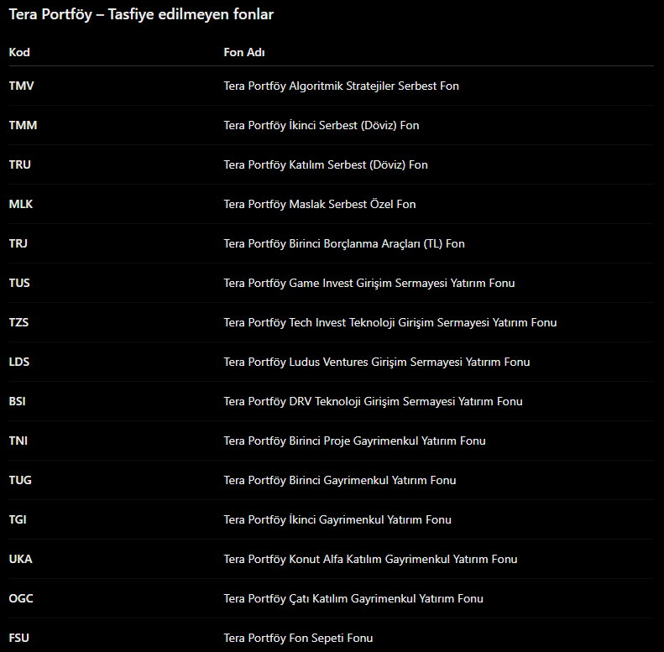
Task: Click the fund code 'TZS'
Action: (x=19, y=322)
